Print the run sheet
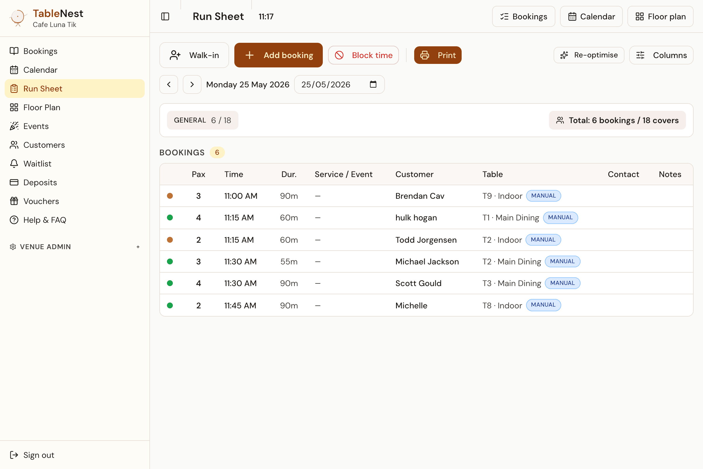Viewport: 703px width, 469px height. click(x=438, y=55)
